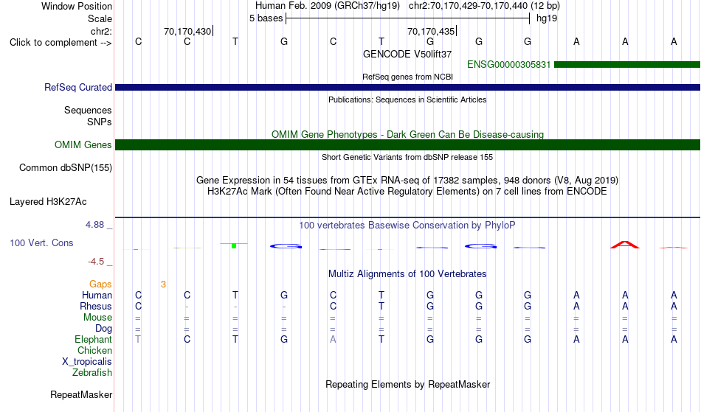This screenshot has width=701, height=412.
Task: Click the dark blue RefSeq Curated bar
Action: (407, 88)
